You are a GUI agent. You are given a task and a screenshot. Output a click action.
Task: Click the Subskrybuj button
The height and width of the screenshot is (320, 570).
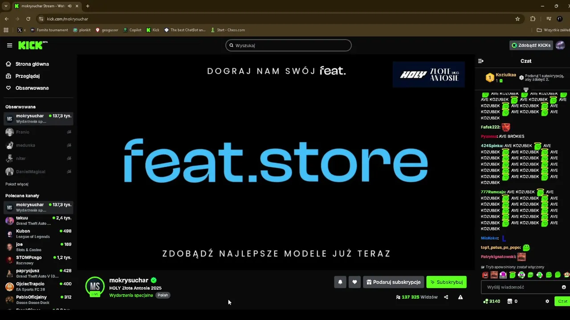446,282
